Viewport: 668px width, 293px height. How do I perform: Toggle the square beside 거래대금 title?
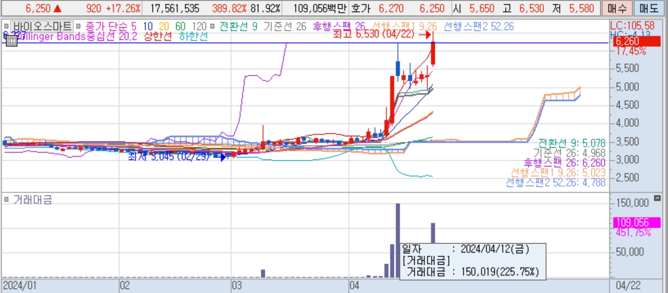pyautogui.click(x=7, y=200)
